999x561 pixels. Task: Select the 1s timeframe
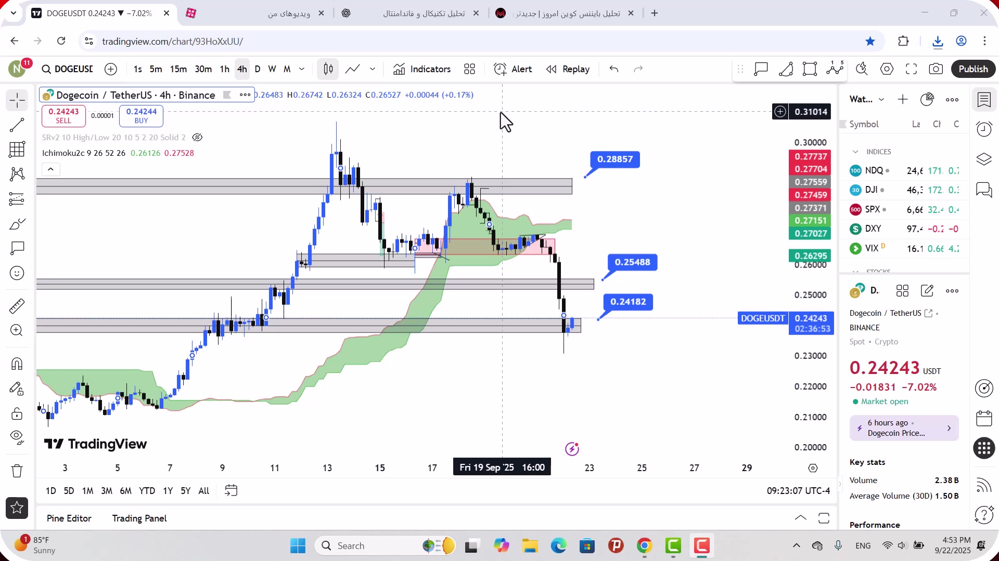pyautogui.click(x=137, y=69)
